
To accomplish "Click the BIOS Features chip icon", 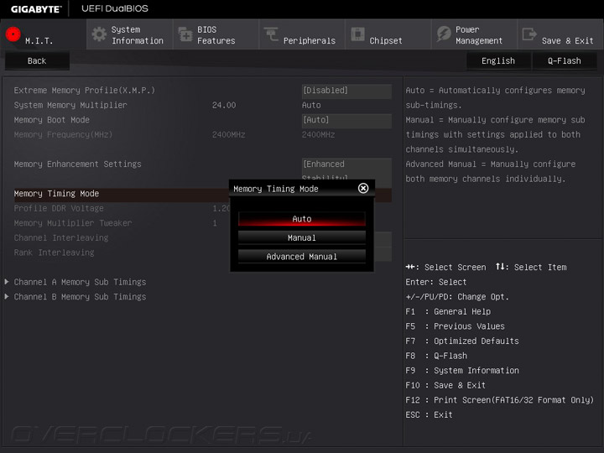I will [185, 34].
